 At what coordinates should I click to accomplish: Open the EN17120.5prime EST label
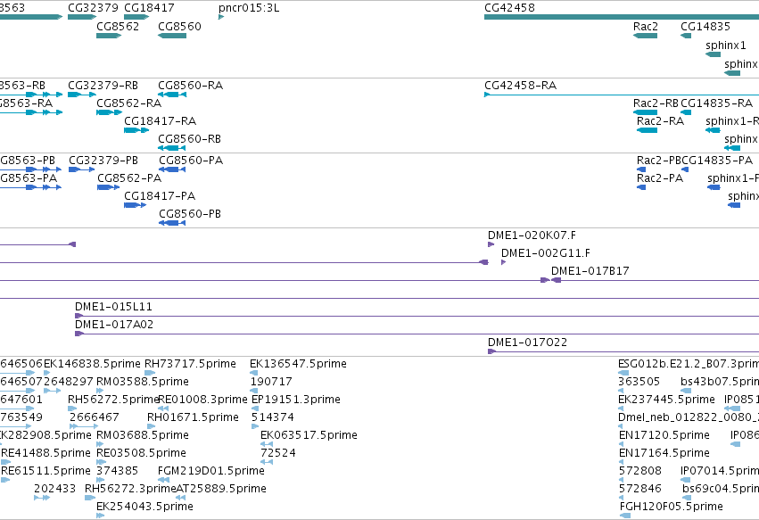click(664, 434)
